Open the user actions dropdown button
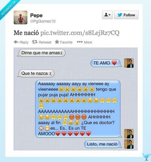151x162 pixels. click(x=107, y=15)
